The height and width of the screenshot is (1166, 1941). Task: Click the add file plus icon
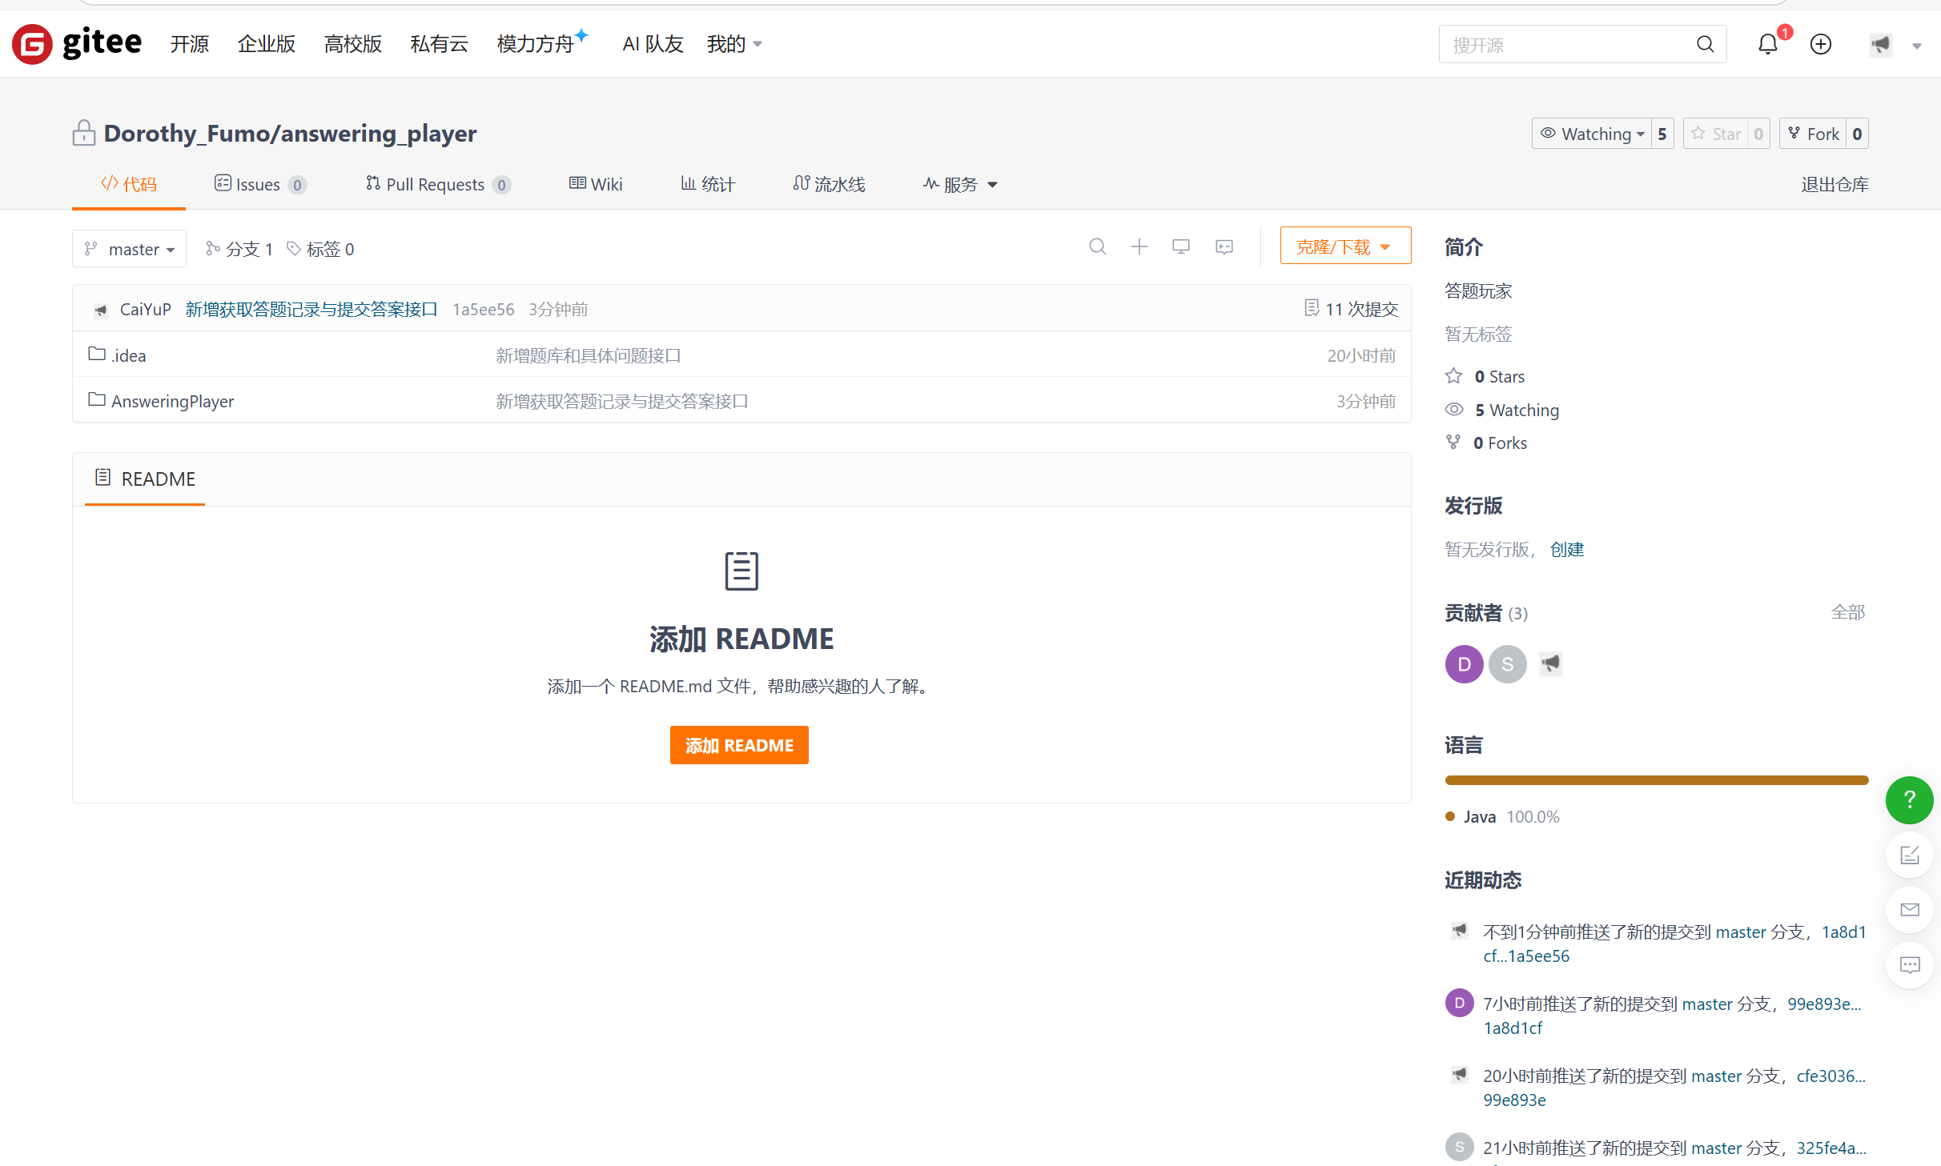point(1139,246)
